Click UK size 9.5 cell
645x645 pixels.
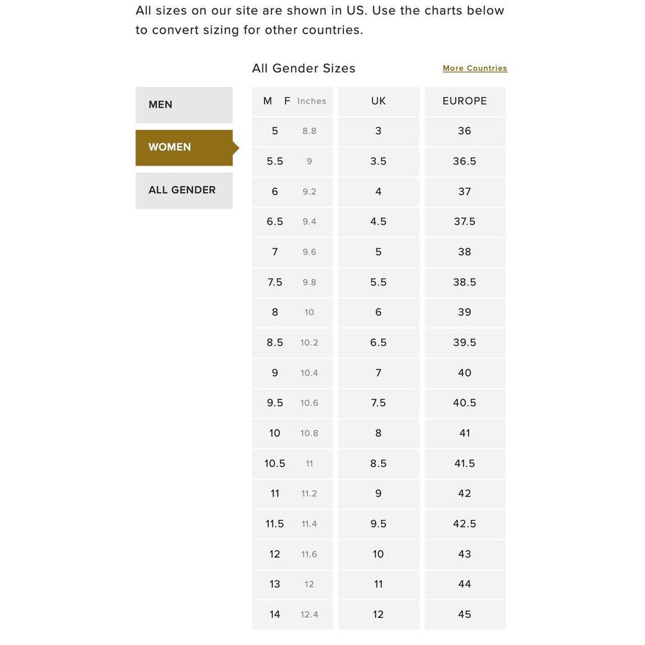379,523
